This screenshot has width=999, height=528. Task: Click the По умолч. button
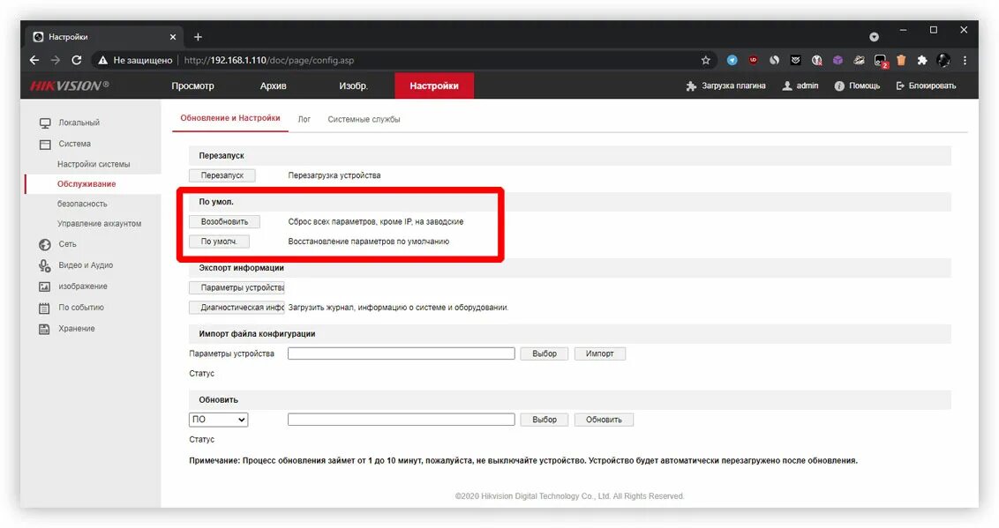[x=219, y=242]
